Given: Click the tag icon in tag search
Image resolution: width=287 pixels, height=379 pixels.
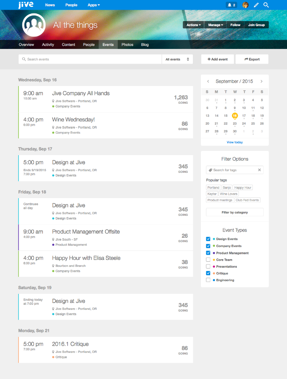Looking at the screenshot, I should click(211, 170).
